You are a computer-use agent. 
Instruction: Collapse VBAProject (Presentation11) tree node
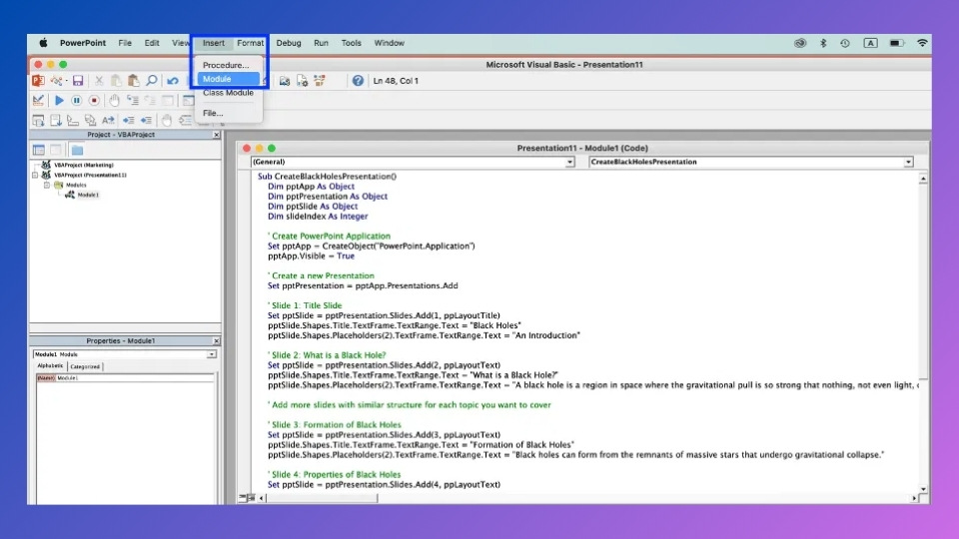[x=35, y=175]
